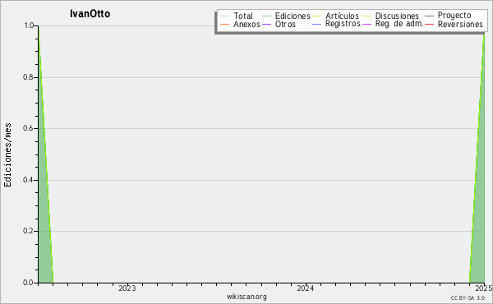Click the IvanOtto chart title

pos(90,14)
